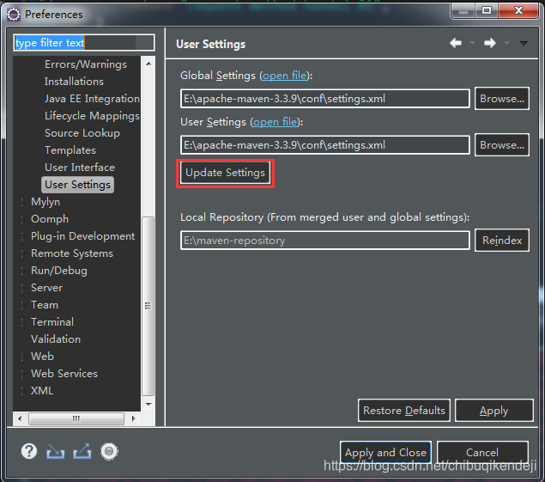Click the import preferences icon
545x482 pixels.
tap(56, 451)
